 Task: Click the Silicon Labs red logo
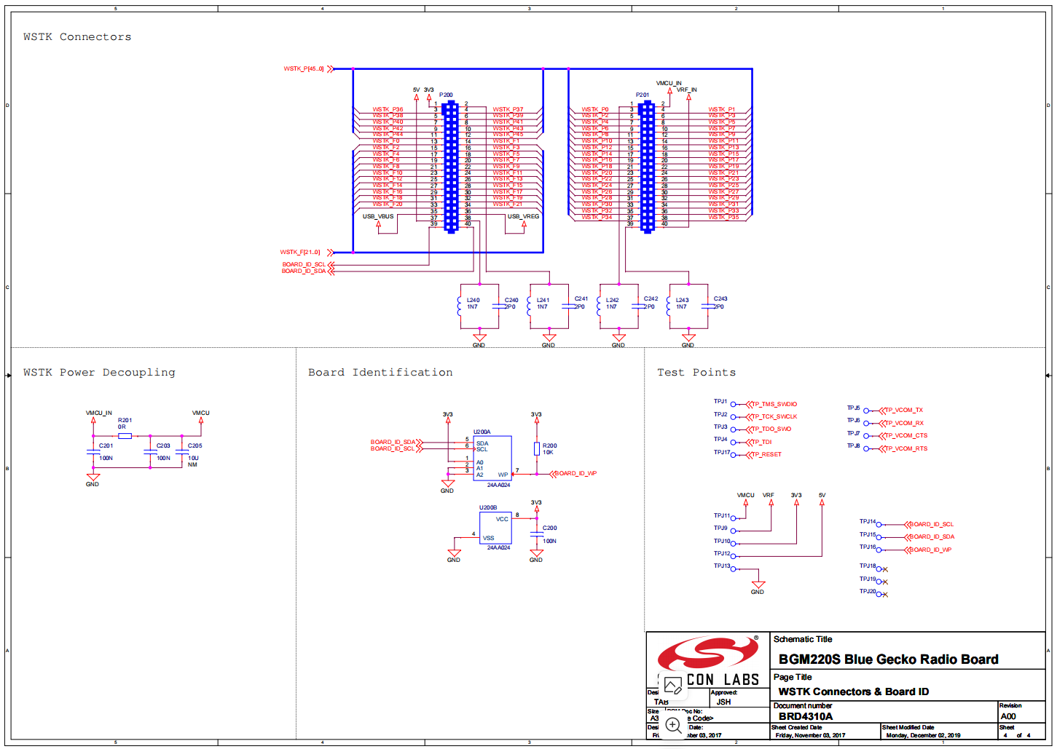pyautogui.click(x=707, y=654)
